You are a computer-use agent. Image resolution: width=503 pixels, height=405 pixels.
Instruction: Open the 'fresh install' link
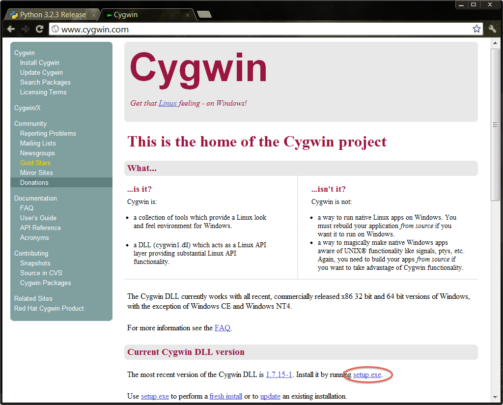tap(226, 396)
